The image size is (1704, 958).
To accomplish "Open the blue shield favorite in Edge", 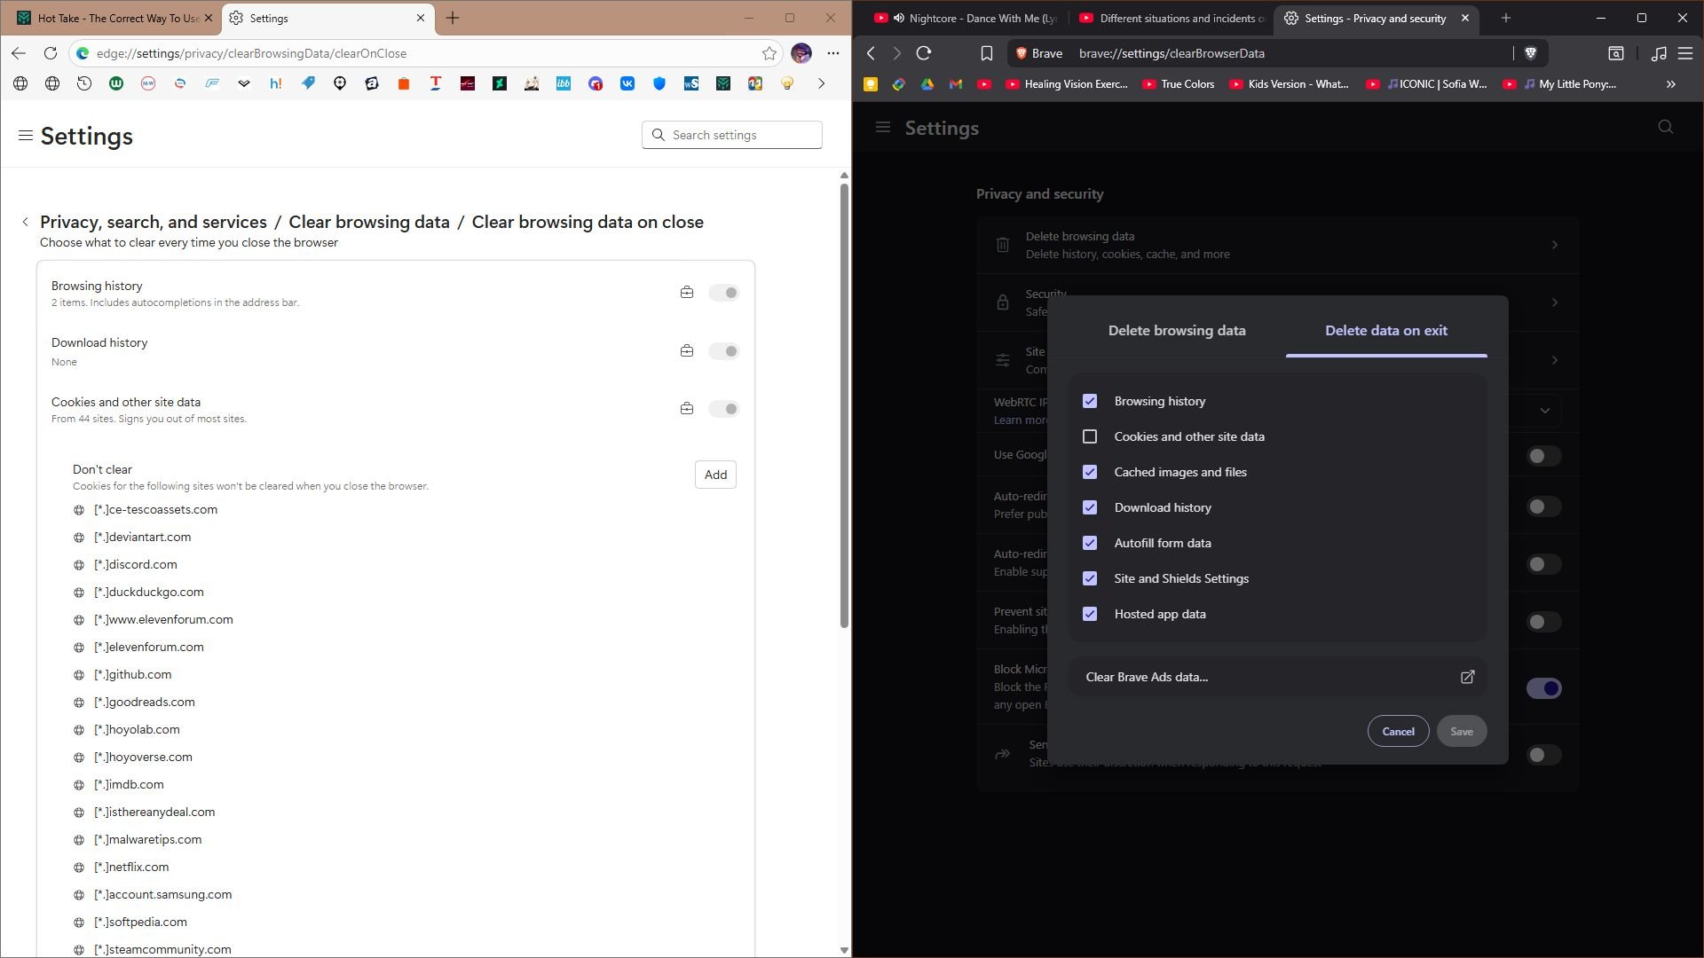I will tap(659, 83).
